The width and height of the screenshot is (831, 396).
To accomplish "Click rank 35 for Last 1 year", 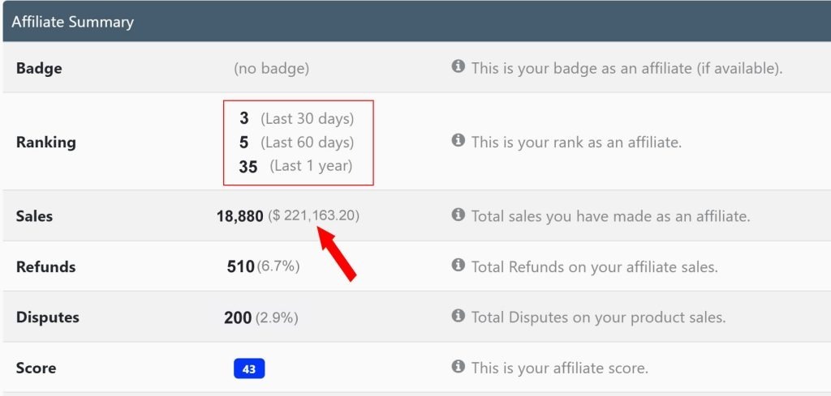I will click(x=248, y=167).
